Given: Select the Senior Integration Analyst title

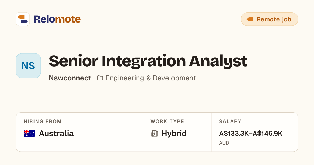Looking at the screenshot, I should click(148, 61).
